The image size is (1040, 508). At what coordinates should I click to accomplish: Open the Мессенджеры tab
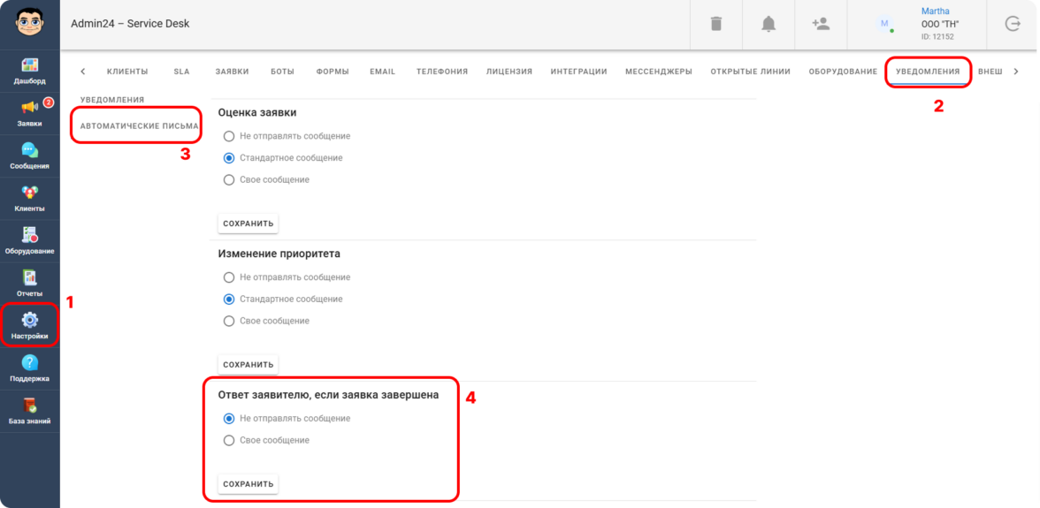point(659,72)
